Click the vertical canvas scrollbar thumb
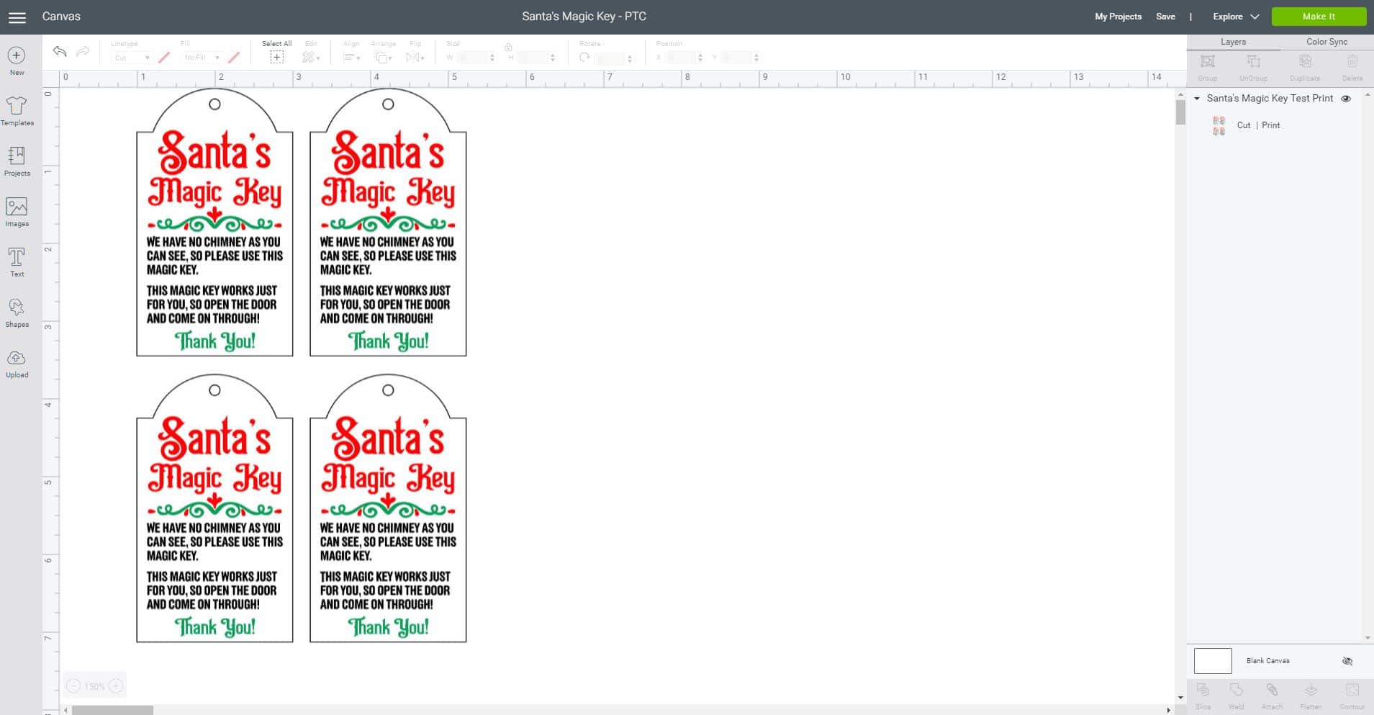Image resolution: width=1374 pixels, height=715 pixels. 1180,112
